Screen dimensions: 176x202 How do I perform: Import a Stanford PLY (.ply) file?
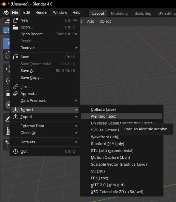pos(121,144)
